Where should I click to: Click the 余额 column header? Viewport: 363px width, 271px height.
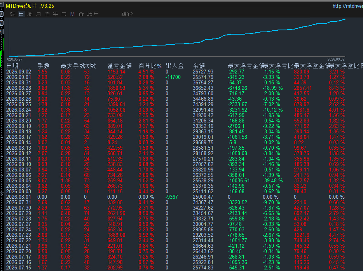[199, 66]
